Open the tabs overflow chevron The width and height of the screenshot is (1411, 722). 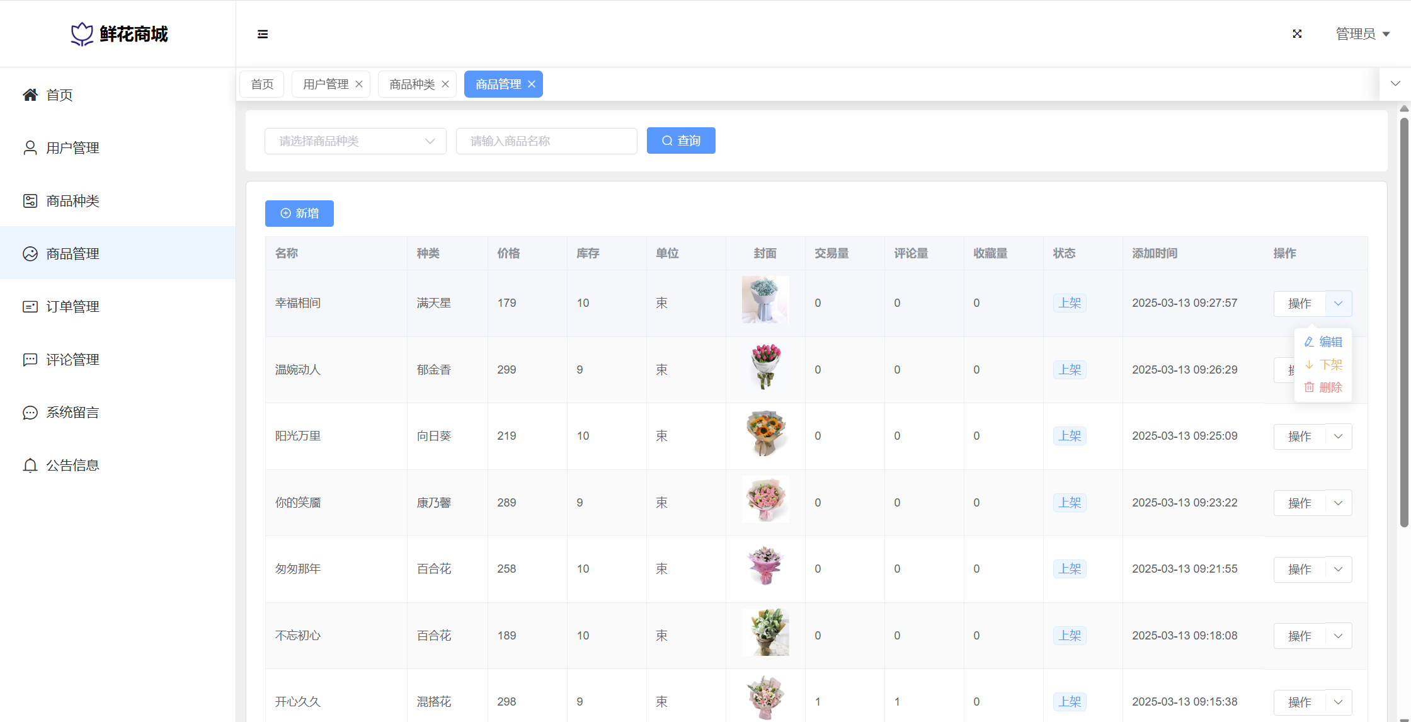pos(1395,84)
